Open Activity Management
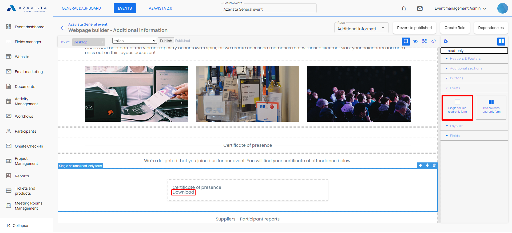 coord(26,101)
